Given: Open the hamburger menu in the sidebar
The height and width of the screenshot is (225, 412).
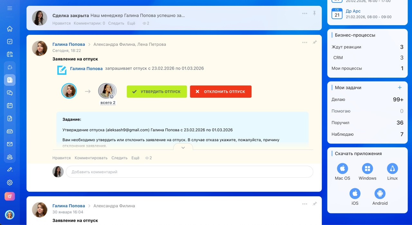Looking at the screenshot, I should [10, 8].
